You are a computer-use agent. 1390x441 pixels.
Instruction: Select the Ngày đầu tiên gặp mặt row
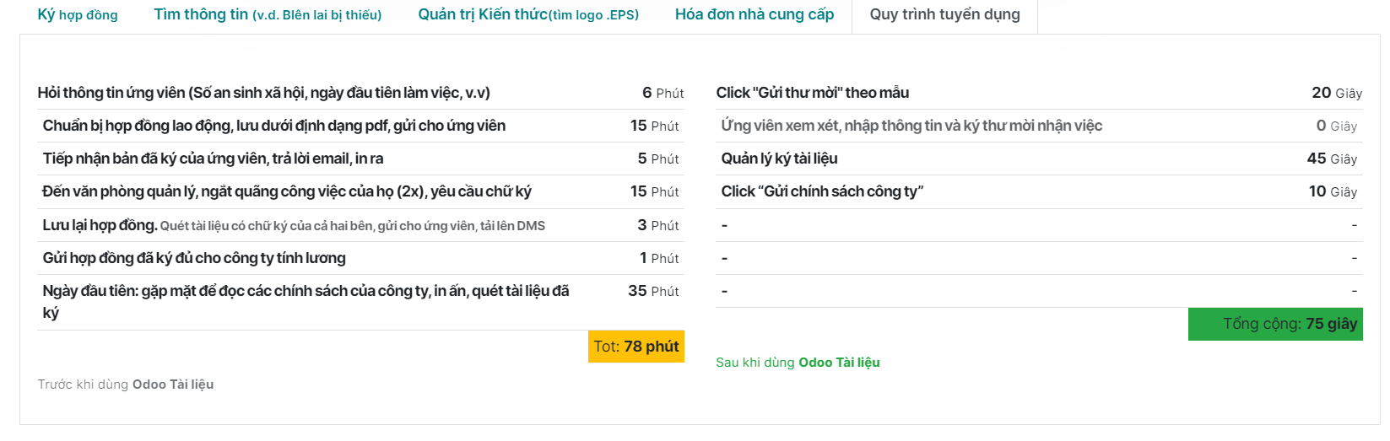pos(360,302)
